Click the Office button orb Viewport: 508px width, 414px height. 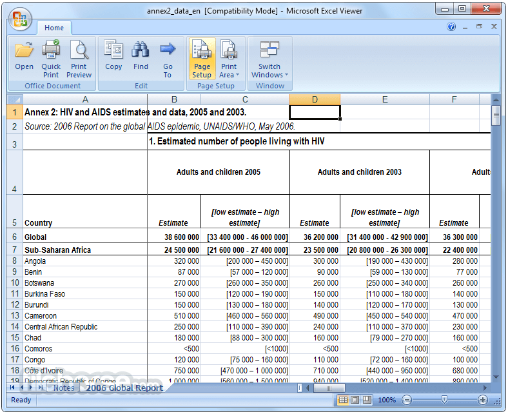pos(20,19)
